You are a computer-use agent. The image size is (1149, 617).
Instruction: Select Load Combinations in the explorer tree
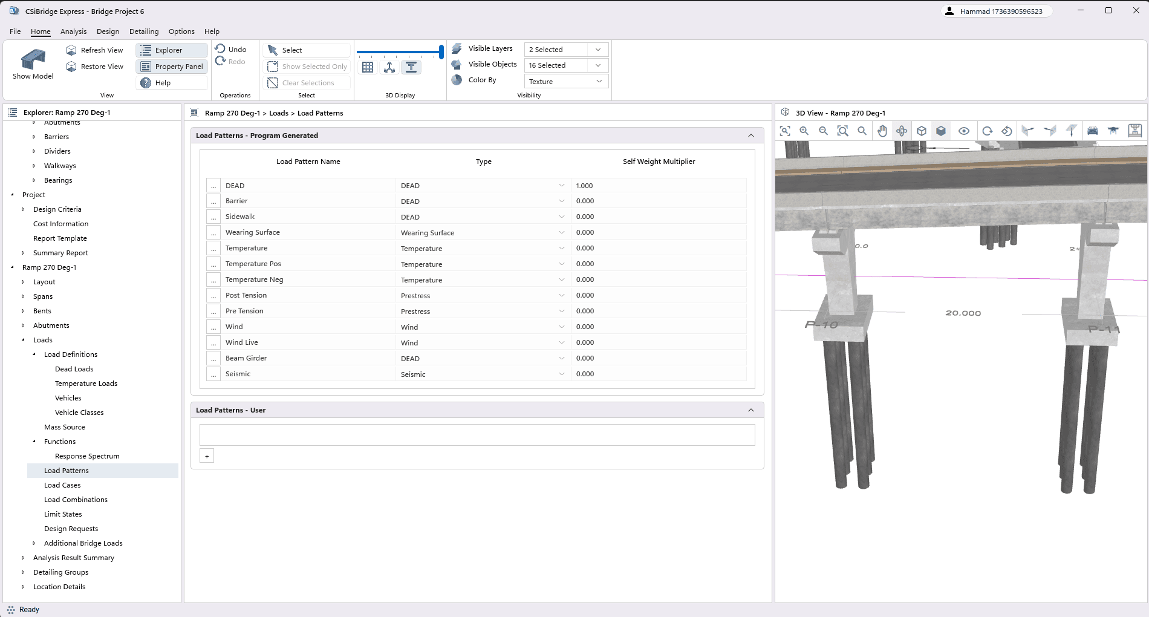(76, 500)
